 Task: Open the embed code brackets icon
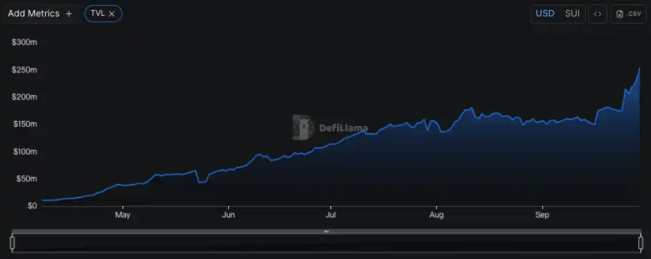597,14
